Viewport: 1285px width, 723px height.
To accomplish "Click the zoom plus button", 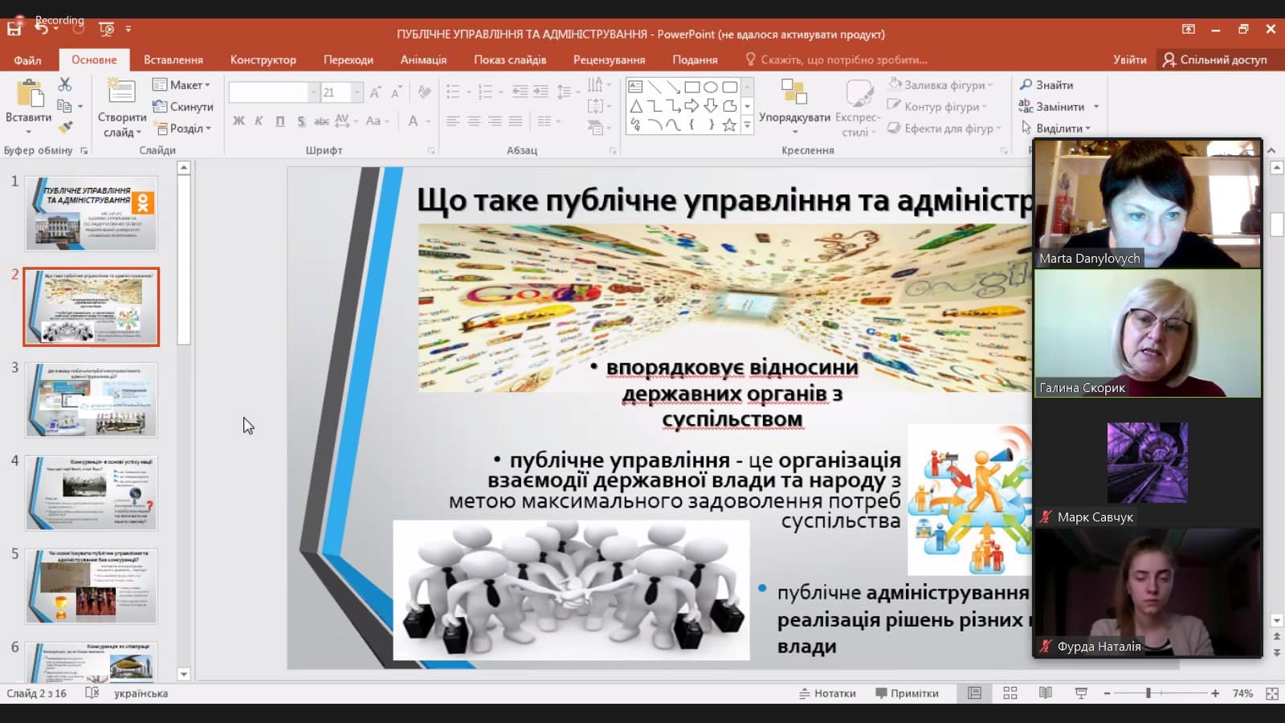I will [x=1215, y=693].
